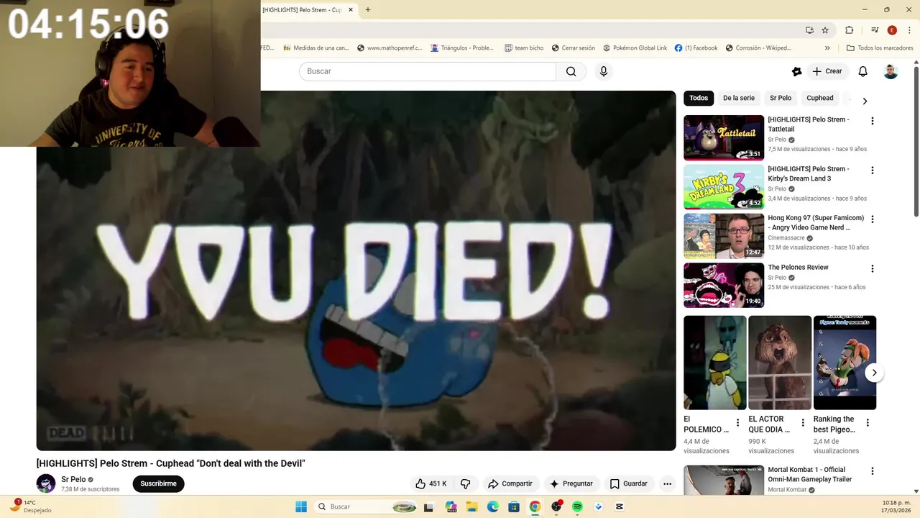Save video with Guardar button
The width and height of the screenshot is (920, 518).
pos(629,483)
